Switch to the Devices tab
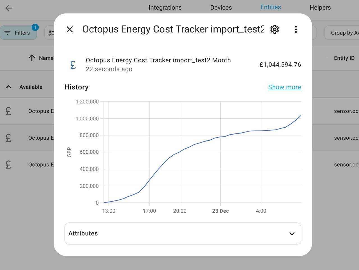Viewport: 359px width, 270px height. point(221,8)
